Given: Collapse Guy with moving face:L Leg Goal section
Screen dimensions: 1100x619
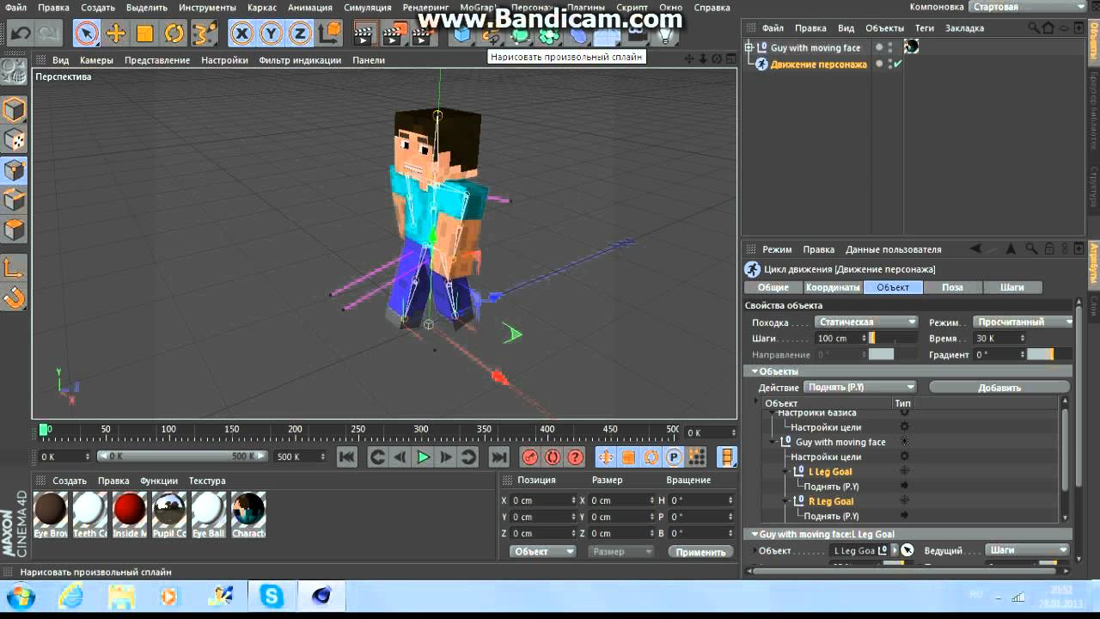Looking at the screenshot, I should [755, 534].
